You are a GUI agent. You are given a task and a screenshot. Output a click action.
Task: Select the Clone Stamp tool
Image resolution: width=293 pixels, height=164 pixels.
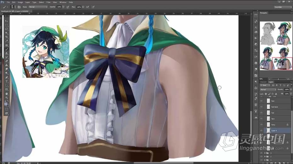(7, 53)
